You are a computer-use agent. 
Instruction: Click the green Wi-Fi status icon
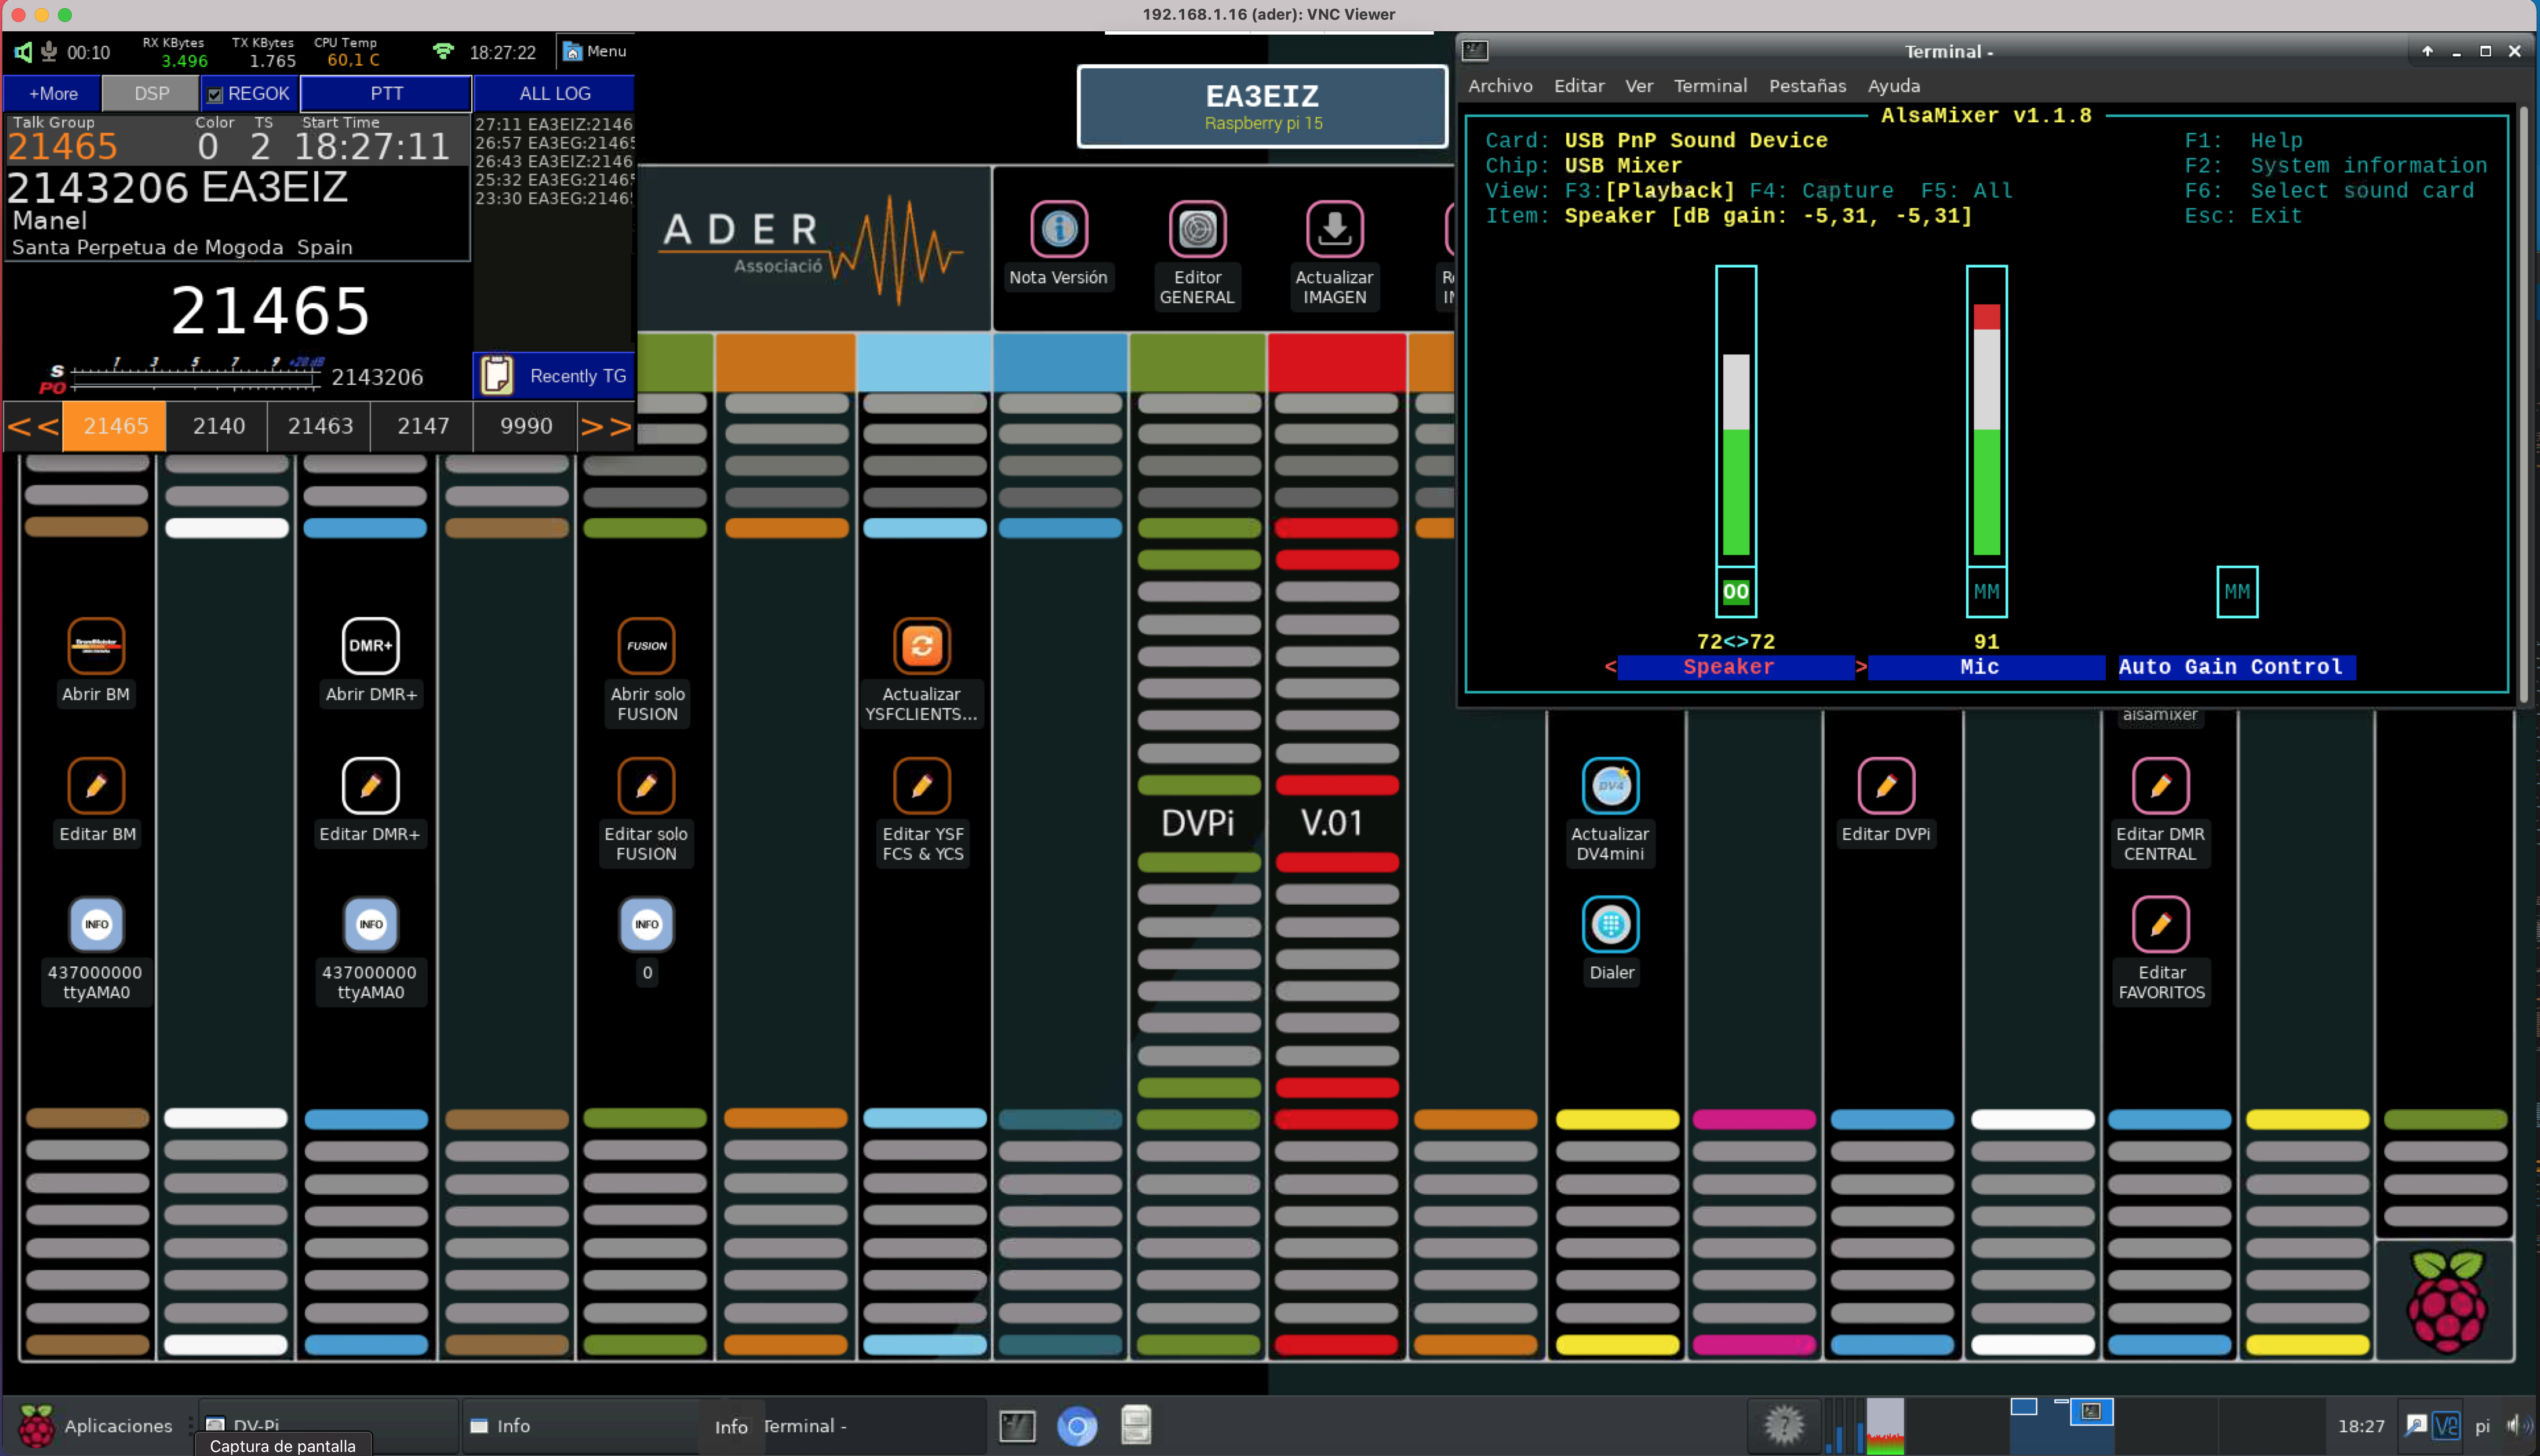tap(443, 51)
